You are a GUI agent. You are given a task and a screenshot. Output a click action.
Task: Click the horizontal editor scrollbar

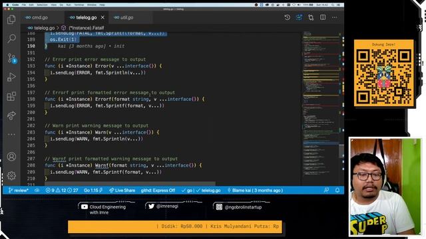coord(130,184)
